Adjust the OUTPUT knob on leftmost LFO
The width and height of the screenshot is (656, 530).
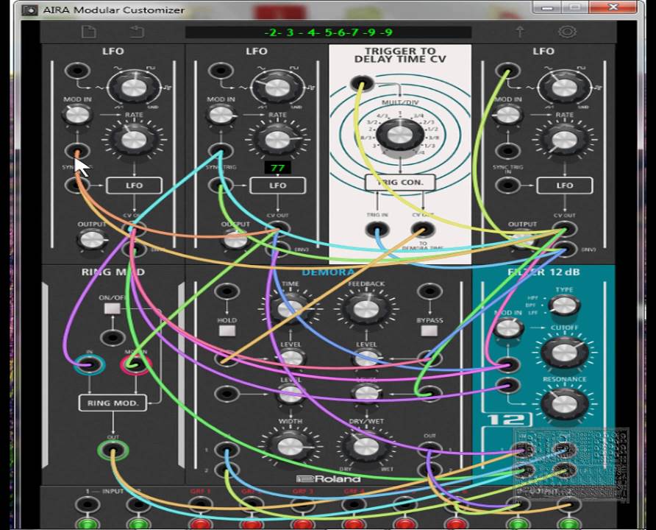(x=91, y=240)
